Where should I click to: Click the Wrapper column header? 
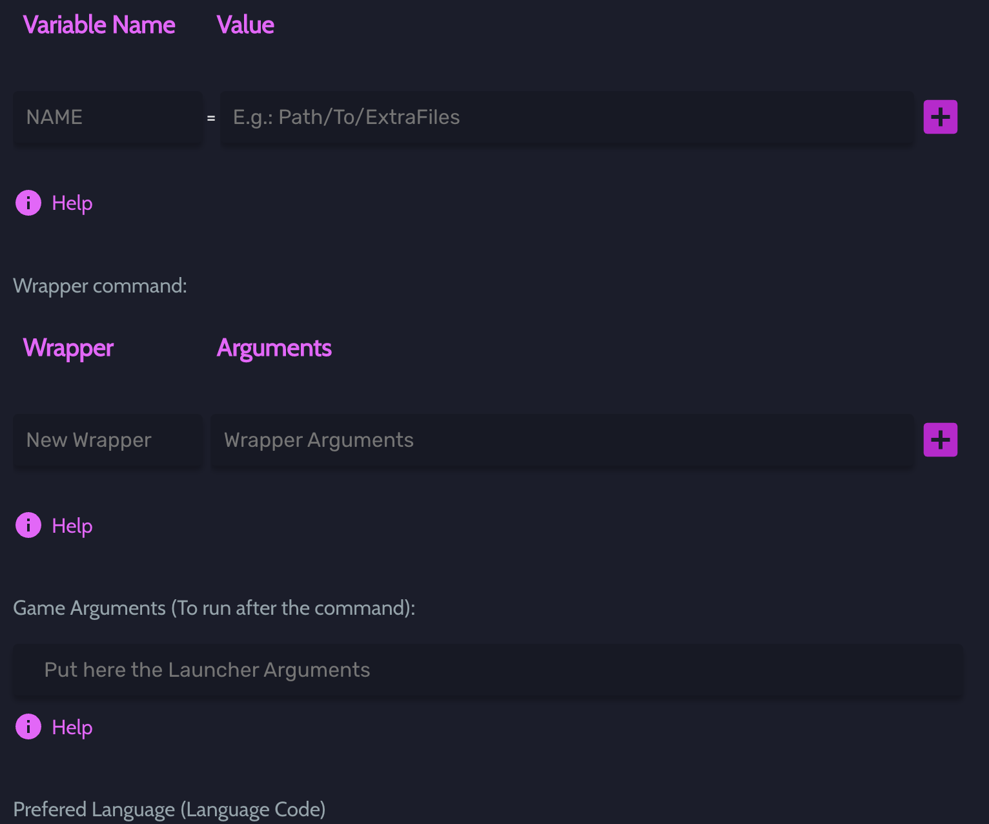click(x=68, y=348)
